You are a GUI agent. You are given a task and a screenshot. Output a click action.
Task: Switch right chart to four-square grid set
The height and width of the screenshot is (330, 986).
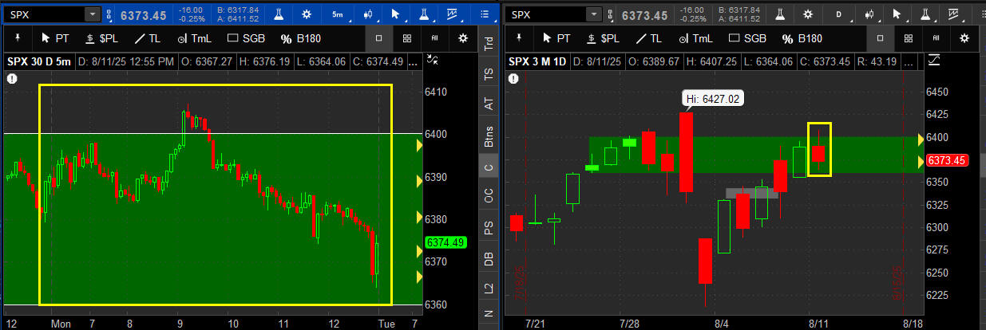click(909, 38)
